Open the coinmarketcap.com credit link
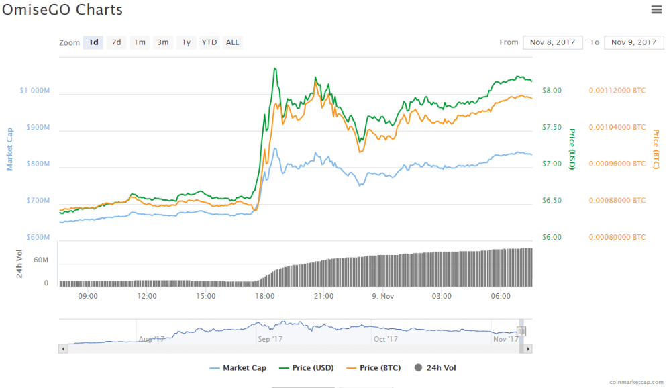The image size is (671, 388). point(636,381)
